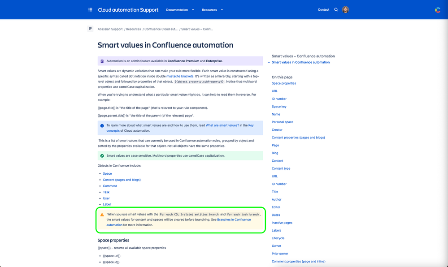This screenshot has width=448, height=267.
Task: Click the {{space.url}} list item
Action: [112, 256]
